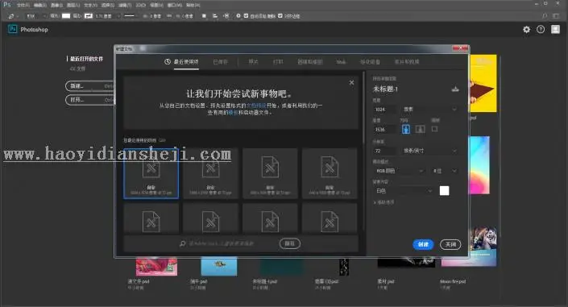Open start screen gear preferences icon
This screenshot has height=307, width=568.
point(526,30)
